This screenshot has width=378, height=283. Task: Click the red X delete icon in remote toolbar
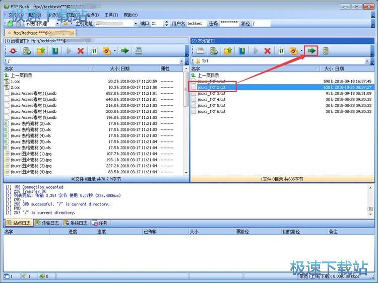(x=81, y=51)
